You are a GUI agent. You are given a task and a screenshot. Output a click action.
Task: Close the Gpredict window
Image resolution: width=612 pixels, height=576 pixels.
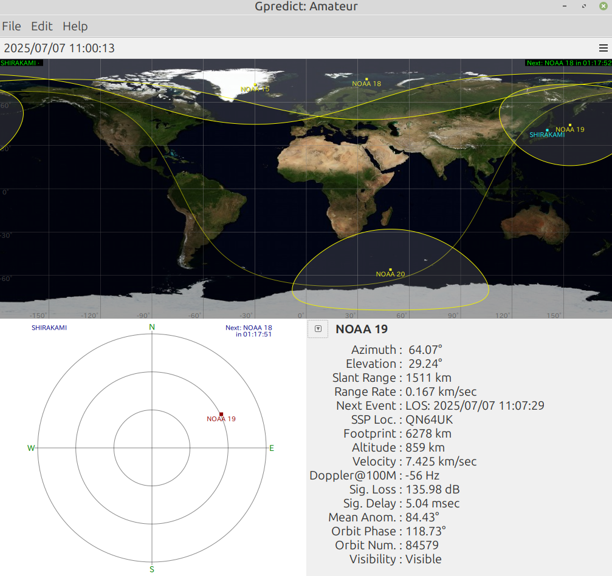[603, 6]
